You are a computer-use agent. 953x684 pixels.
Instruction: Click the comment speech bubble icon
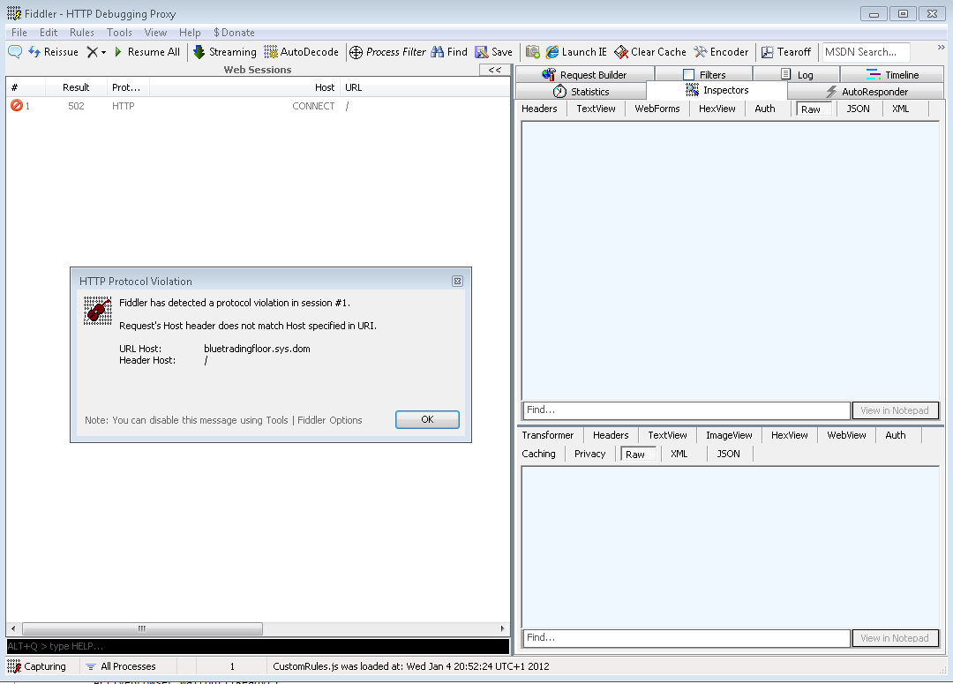point(15,52)
